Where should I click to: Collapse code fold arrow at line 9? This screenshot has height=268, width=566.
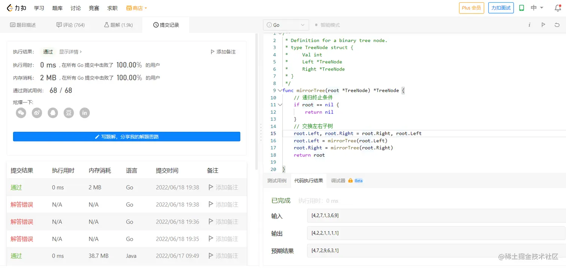click(280, 91)
